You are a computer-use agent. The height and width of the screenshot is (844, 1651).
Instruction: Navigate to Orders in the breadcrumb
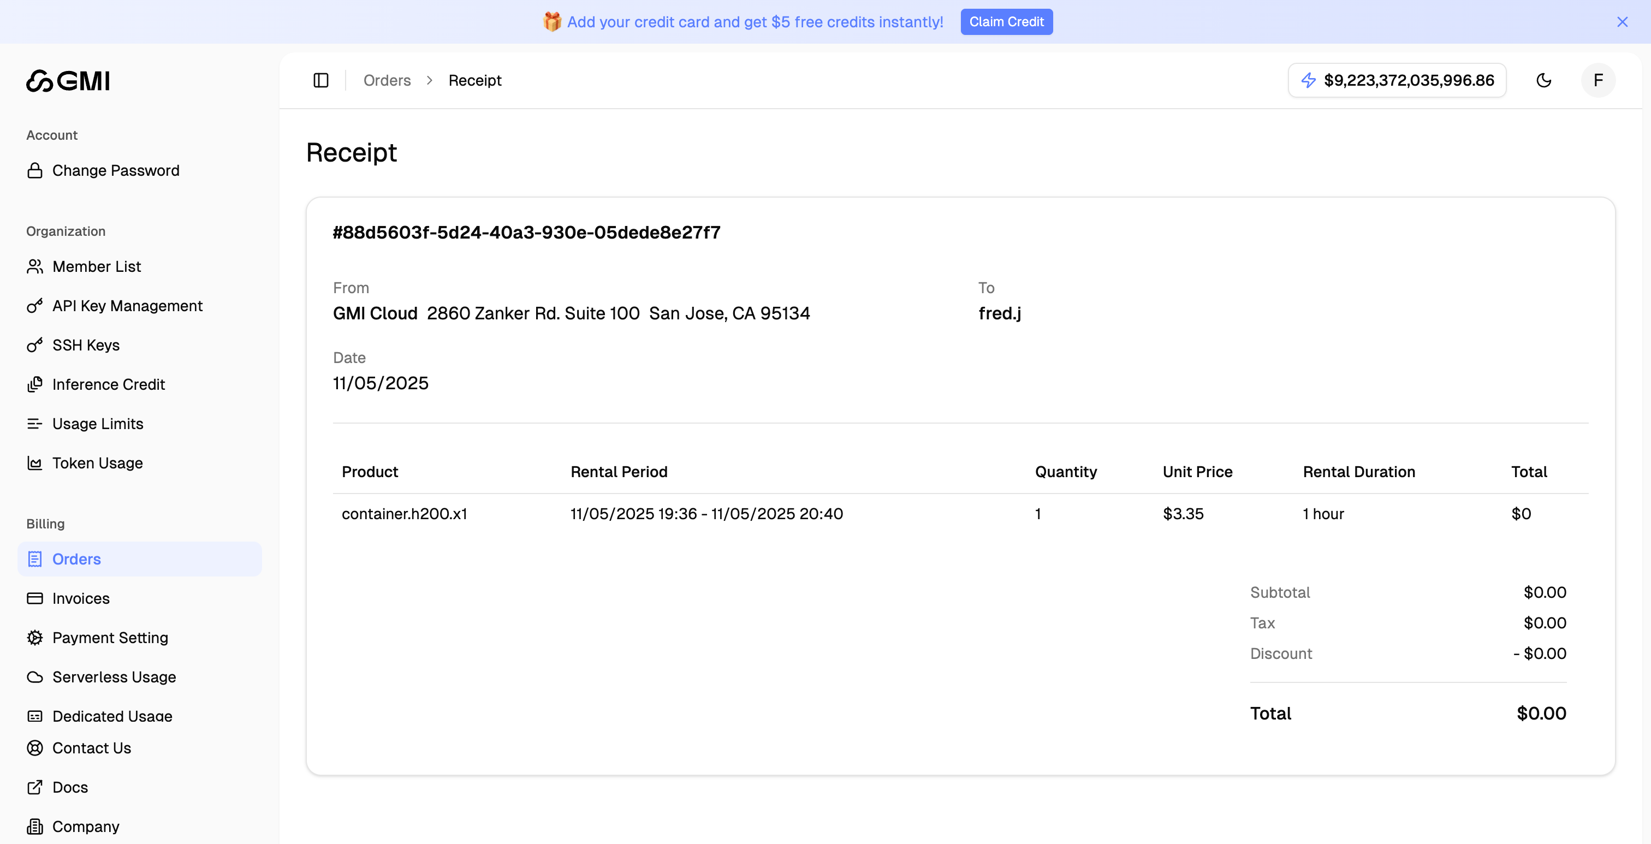387,80
